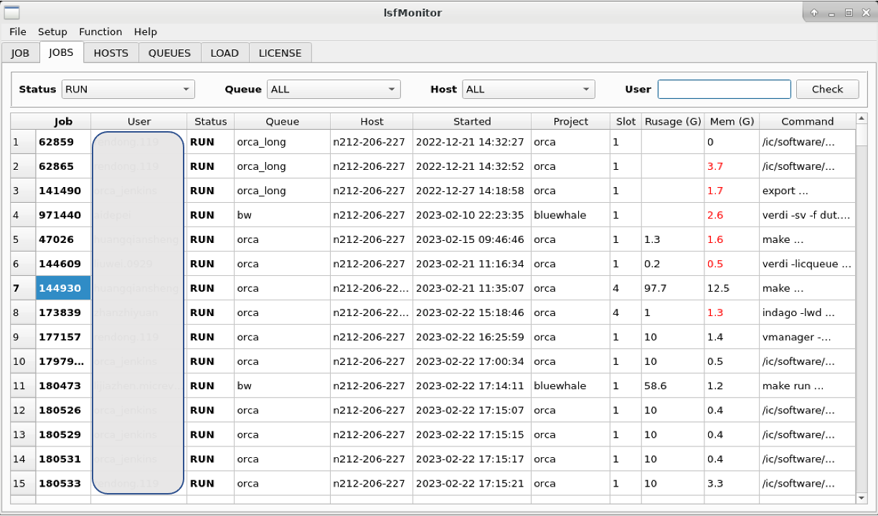Viewport: 878px width, 516px height.
Task: Open the Help menu
Action: (146, 32)
